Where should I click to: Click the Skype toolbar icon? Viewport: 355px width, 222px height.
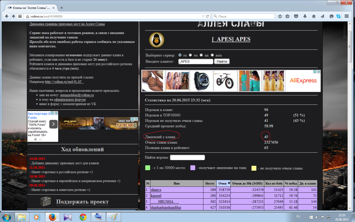(x=338, y=16)
